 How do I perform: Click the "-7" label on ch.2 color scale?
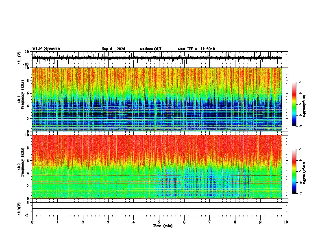coord(300,193)
